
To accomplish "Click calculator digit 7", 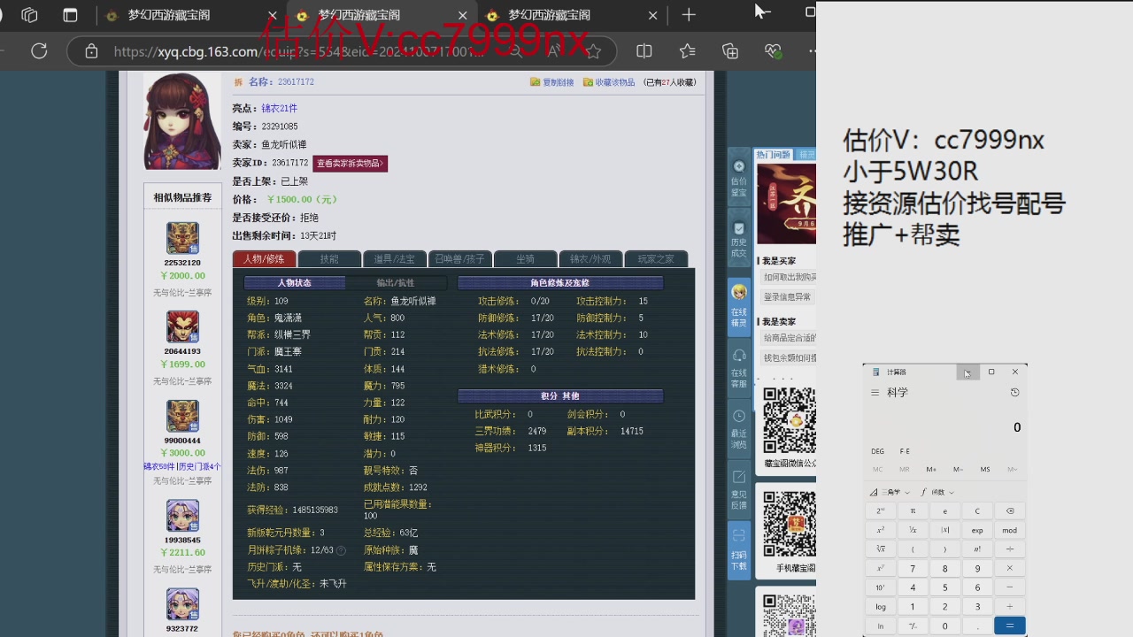I will [913, 568].
